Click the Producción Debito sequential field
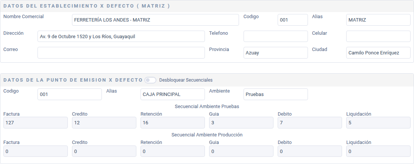This screenshot has width=414, height=164. [x=310, y=151]
